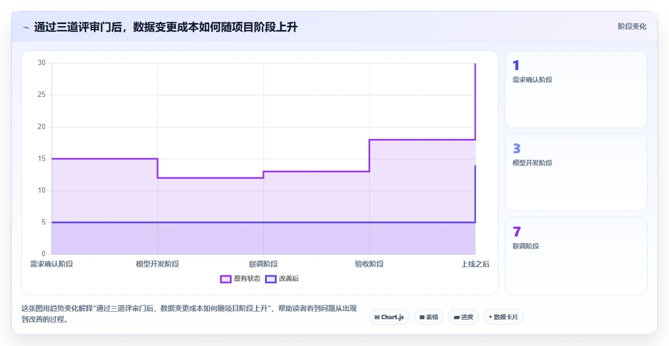
Task: Click the 原有状态 legend label
Action: 247,279
